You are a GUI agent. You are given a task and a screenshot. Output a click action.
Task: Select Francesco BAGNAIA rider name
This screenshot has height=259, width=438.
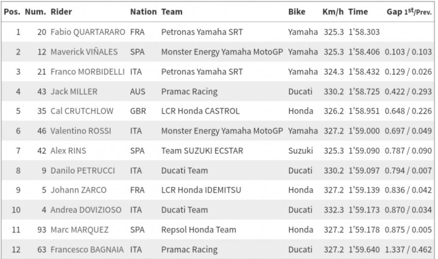click(x=87, y=250)
